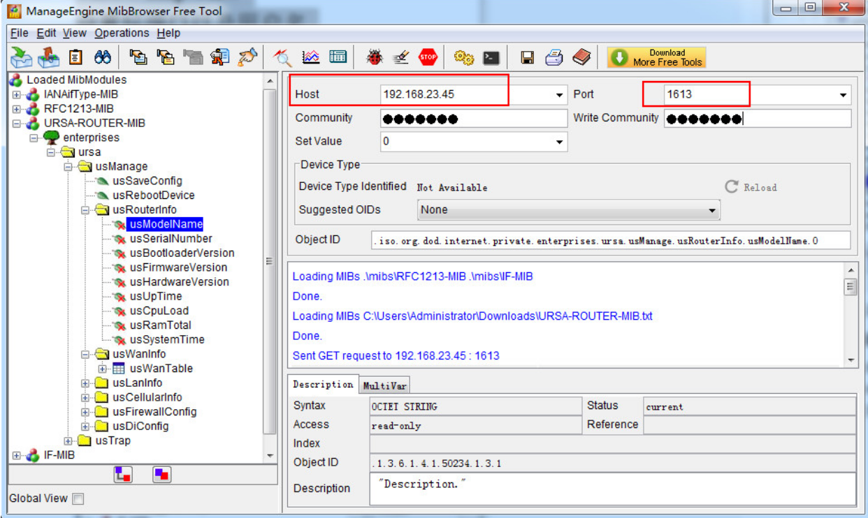Select usCpuLoad tree node
Screen dimensions: 868x518
pos(159,311)
